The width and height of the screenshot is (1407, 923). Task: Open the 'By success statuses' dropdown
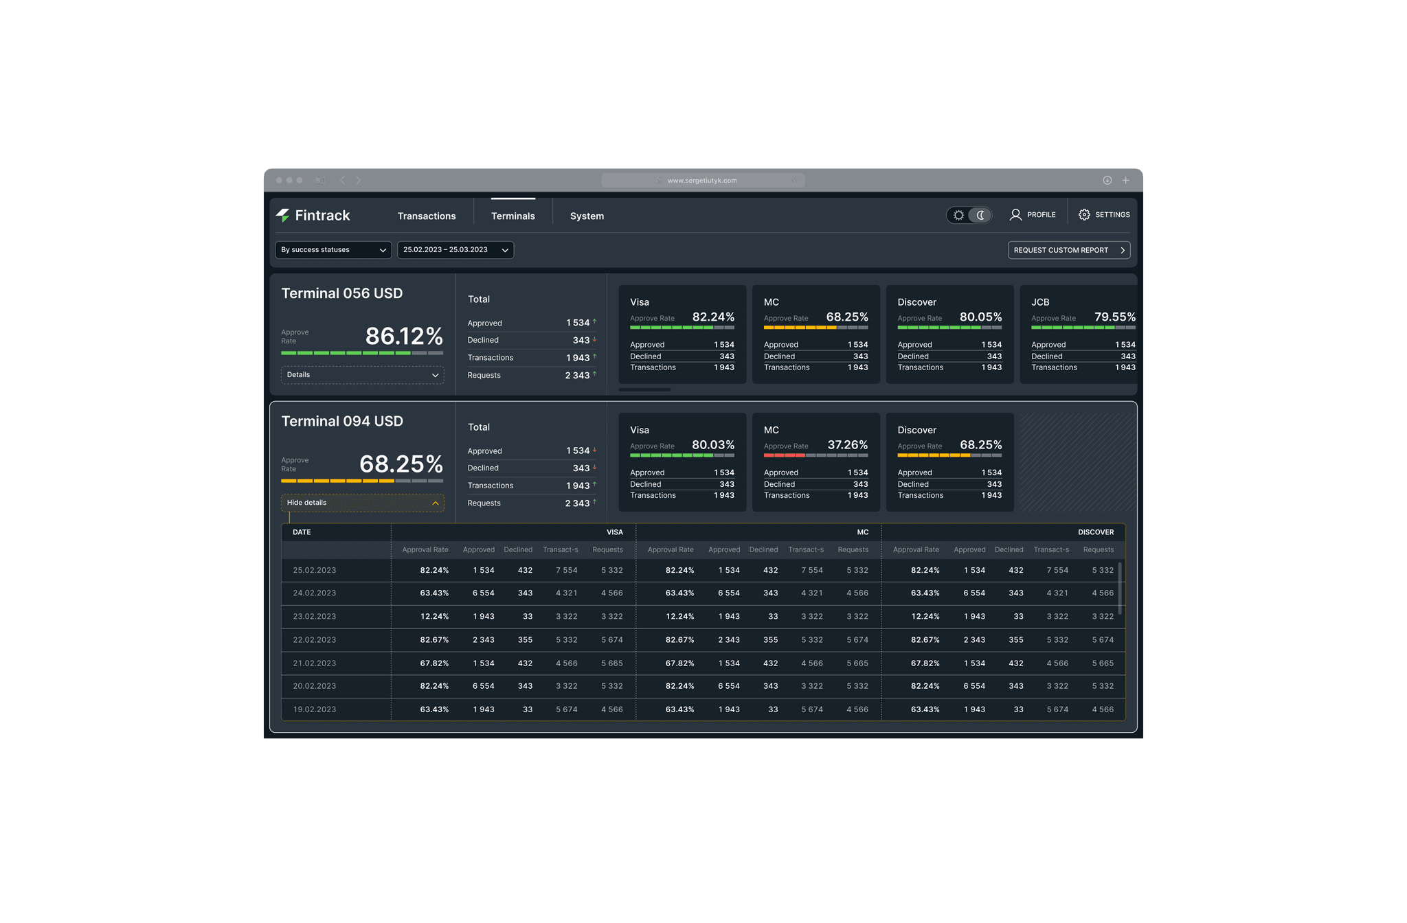click(x=333, y=250)
